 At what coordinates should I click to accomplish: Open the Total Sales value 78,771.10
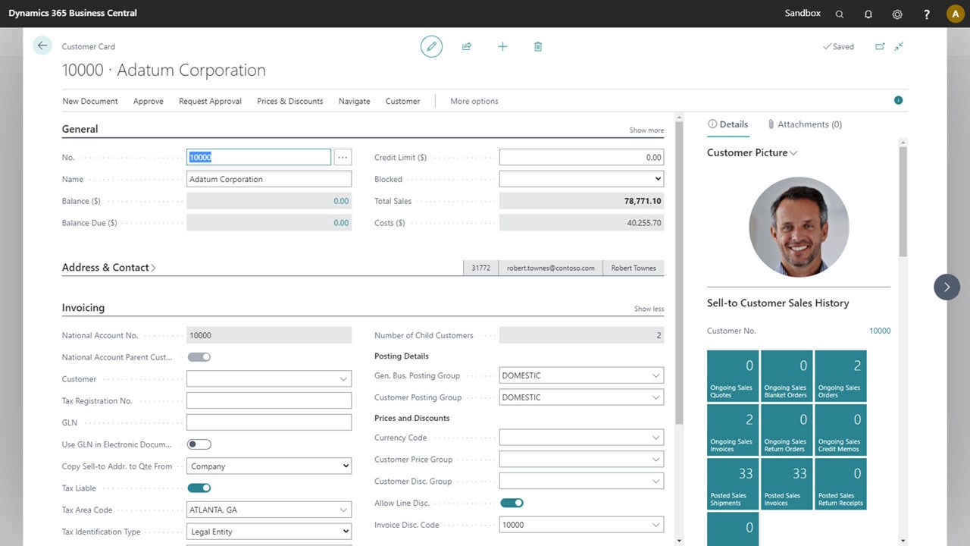point(643,201)
